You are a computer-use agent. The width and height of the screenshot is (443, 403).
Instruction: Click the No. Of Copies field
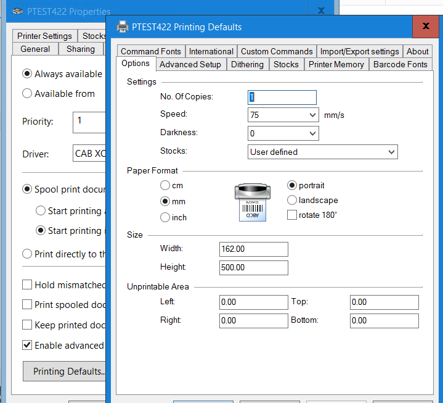282,97
